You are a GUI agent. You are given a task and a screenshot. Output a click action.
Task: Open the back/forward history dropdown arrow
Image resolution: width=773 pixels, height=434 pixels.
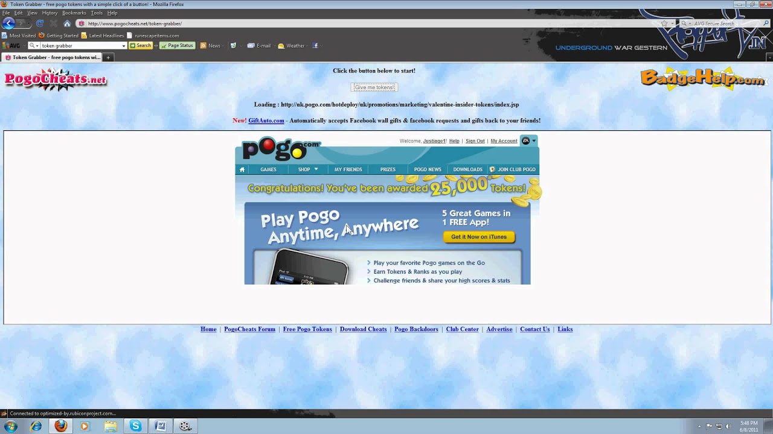(29, 24)
